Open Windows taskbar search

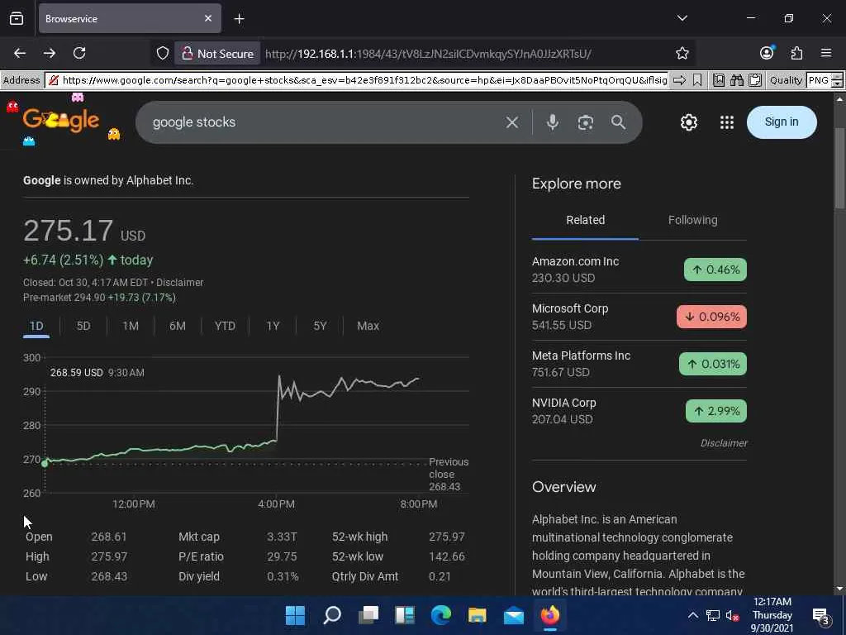pyautogui.click(x=332, y=615)
